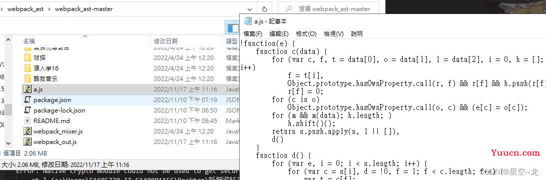Click the package-lock.json date 下午 06:50
The image size is (546, 180).
click(x=185, y=110)
